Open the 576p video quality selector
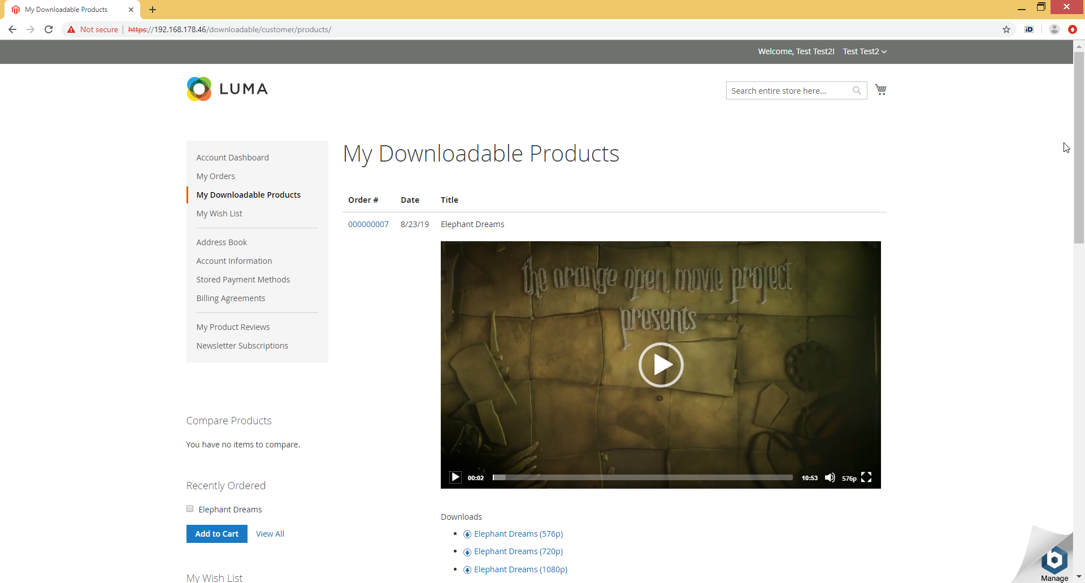The height and width of the screenshot is (583, 1085). [x=849, y=478]
